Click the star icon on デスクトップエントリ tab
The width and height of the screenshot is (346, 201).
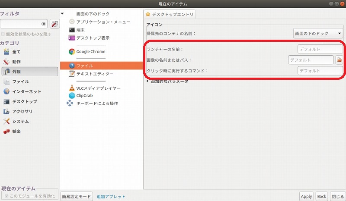pos(148,14)
